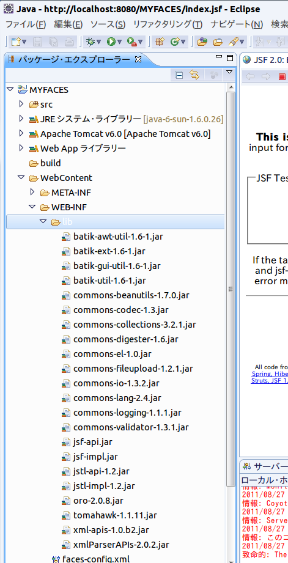Screen dimensions: 288x563
Task: Minimize the Package Explorer view
Action: tap(219, 57)
